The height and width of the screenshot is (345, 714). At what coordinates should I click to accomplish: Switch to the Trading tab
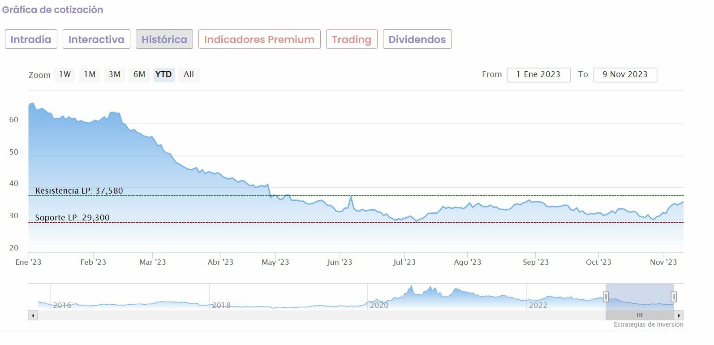(352, 39)
